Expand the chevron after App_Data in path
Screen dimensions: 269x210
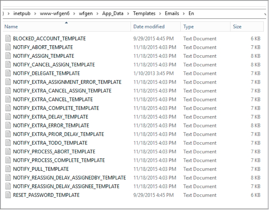pos(129,14)
